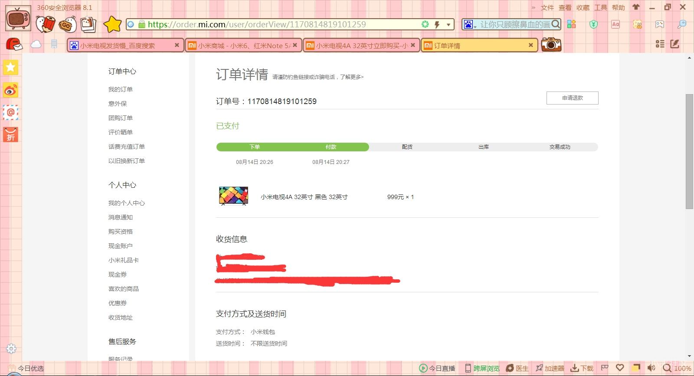The image size is (694, 376).
Task: Open 话费充值订单 link
Action: [127, 147]
